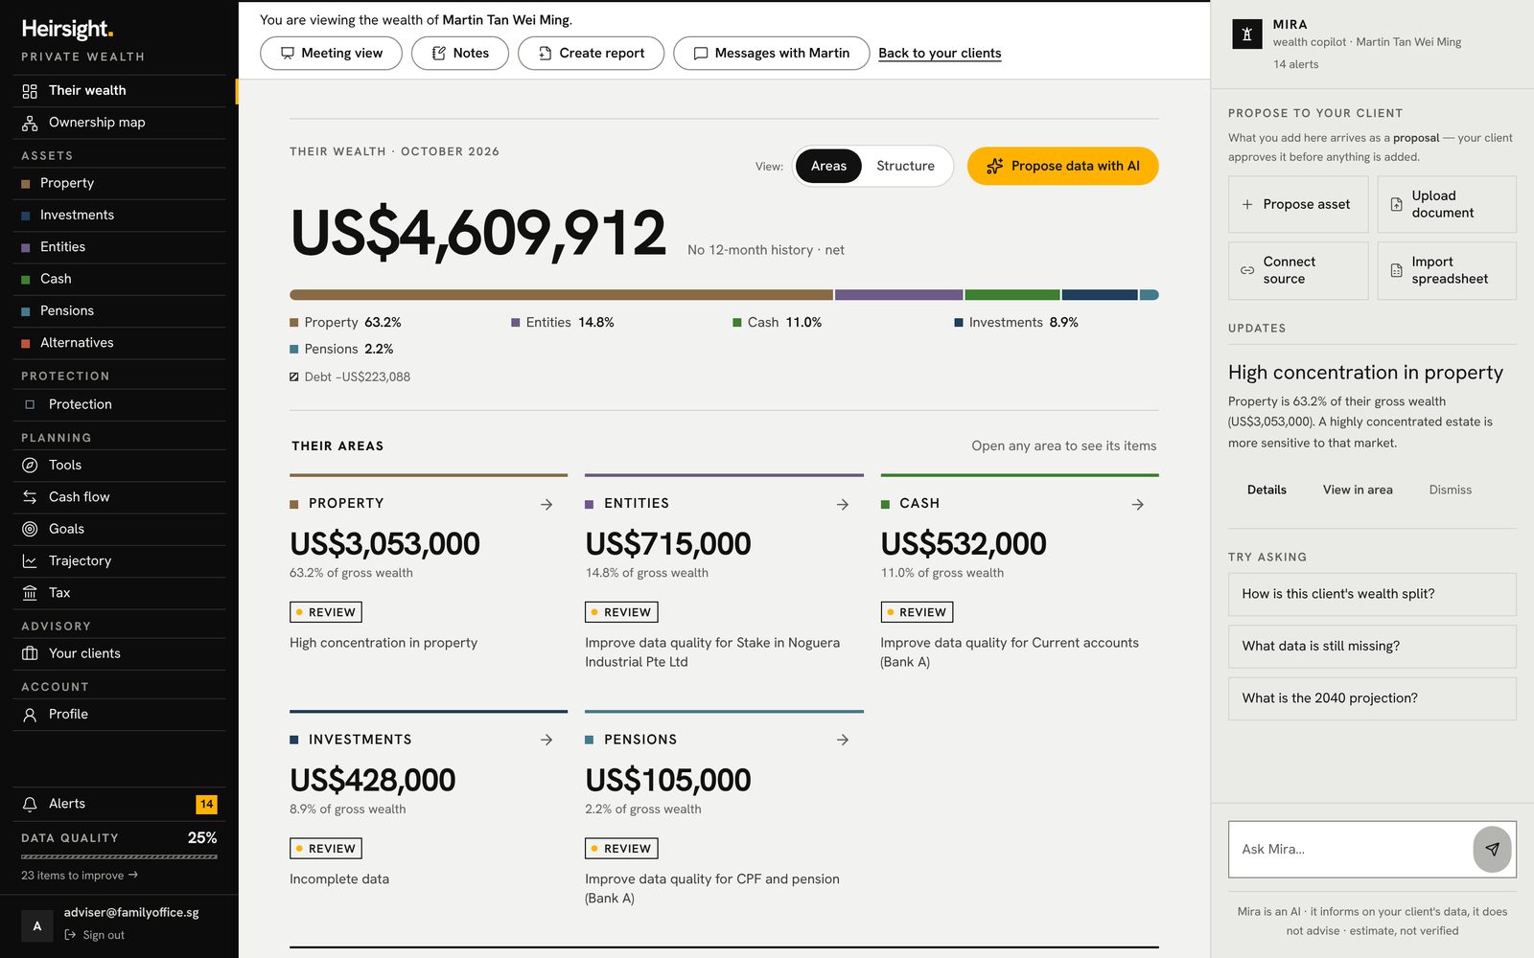Open Your clients briefcase icon
Image resolution: width=1534 pixels, height=958 pixels.
tap(30, 653)
